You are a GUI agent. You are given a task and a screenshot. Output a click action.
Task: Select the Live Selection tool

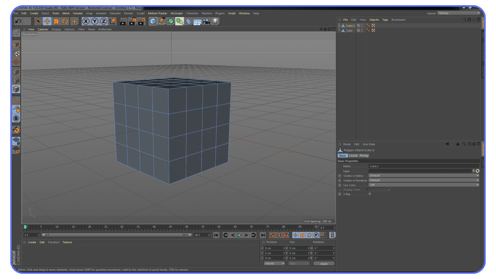pyautogui.click(x=38, y=21)
